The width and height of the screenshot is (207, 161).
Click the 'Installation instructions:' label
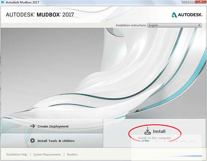point(131,25)
